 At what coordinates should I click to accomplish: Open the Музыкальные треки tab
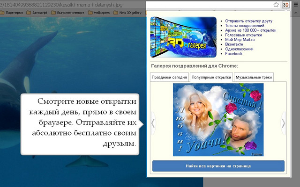(253, 78)
